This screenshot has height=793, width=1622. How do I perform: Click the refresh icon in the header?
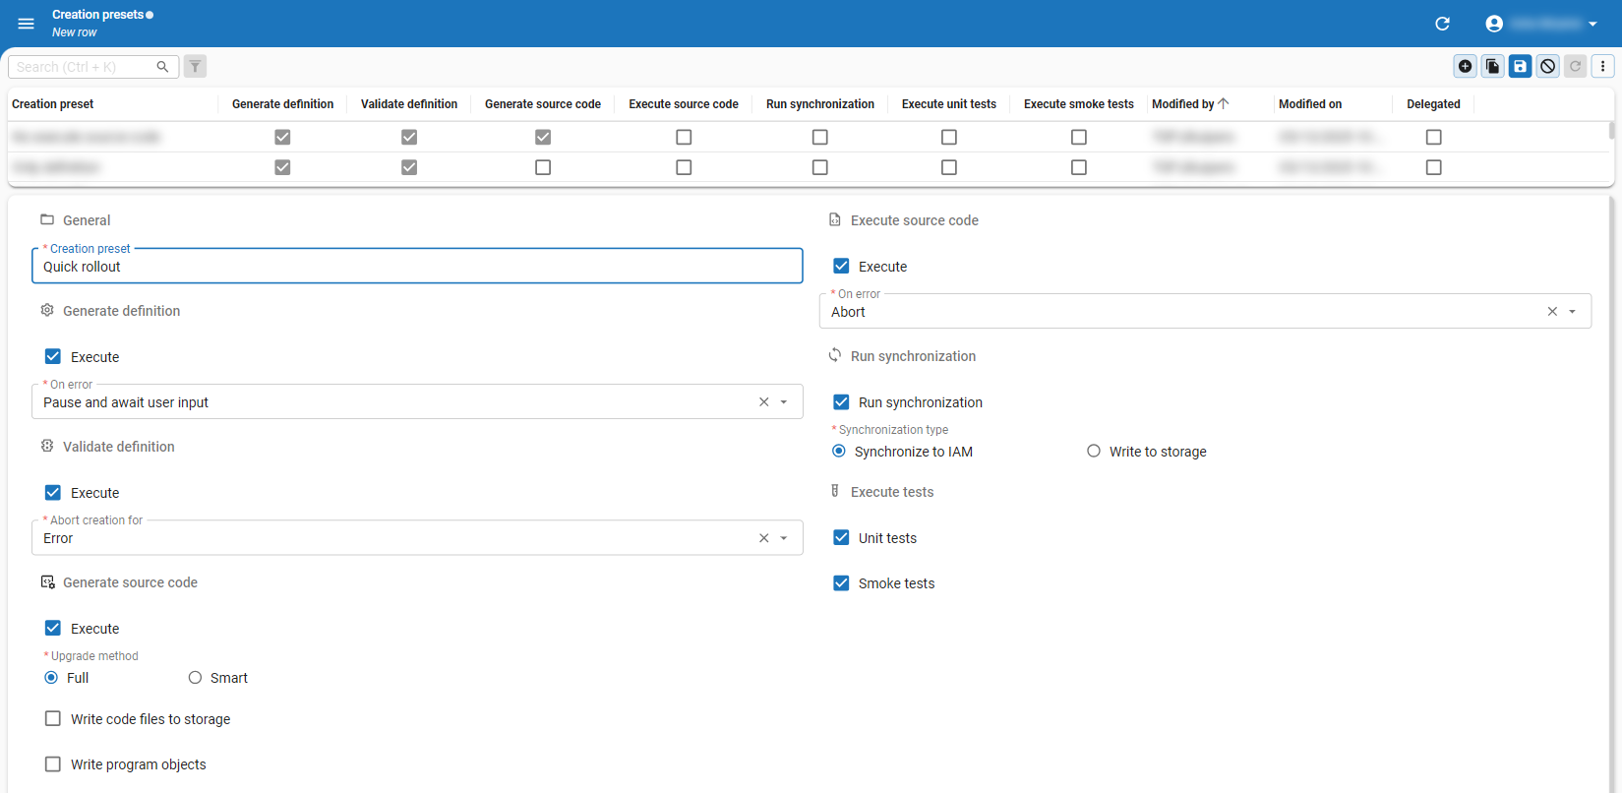point(1443,24)
